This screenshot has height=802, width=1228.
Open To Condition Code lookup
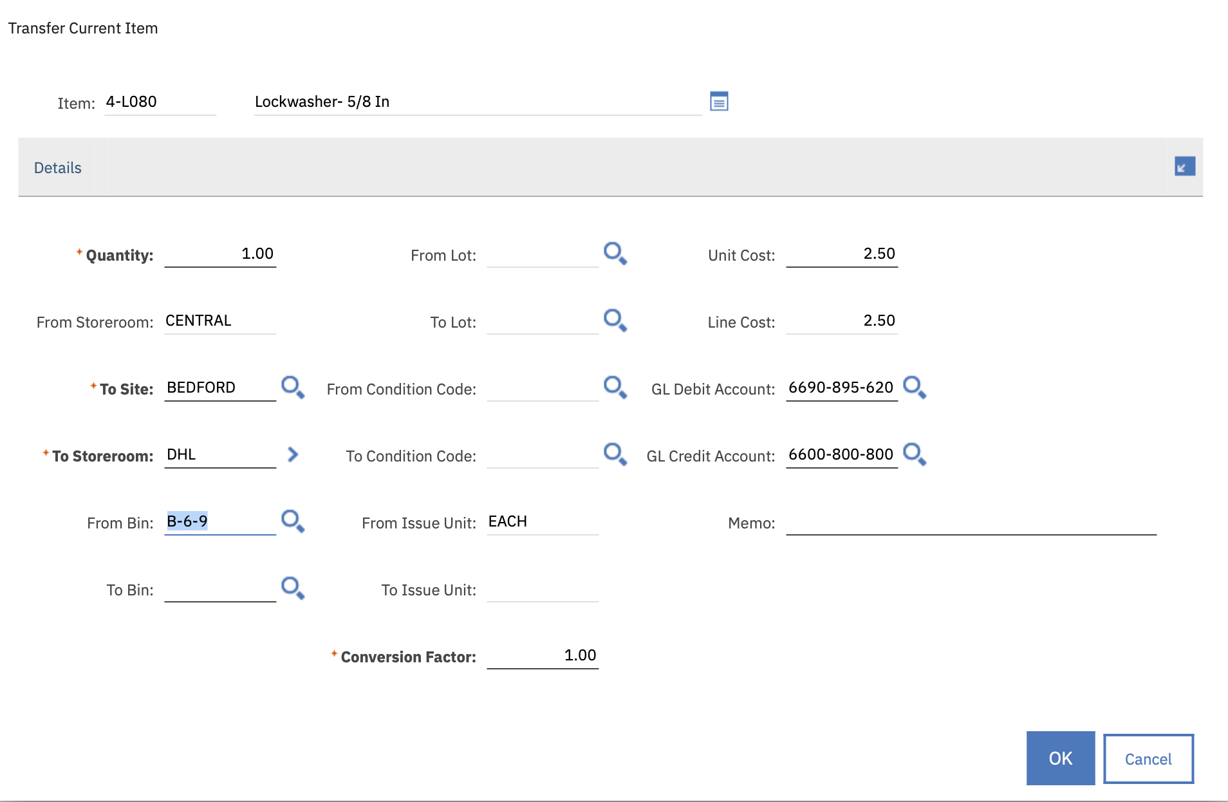[x=615, y=454]
